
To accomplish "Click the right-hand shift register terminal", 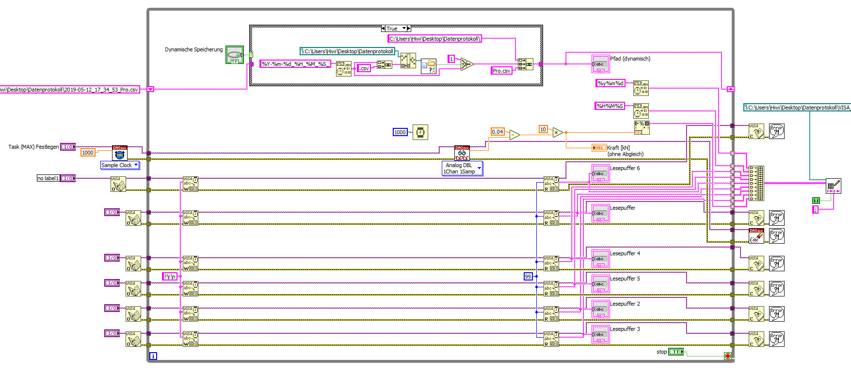I will coord(730,89).
